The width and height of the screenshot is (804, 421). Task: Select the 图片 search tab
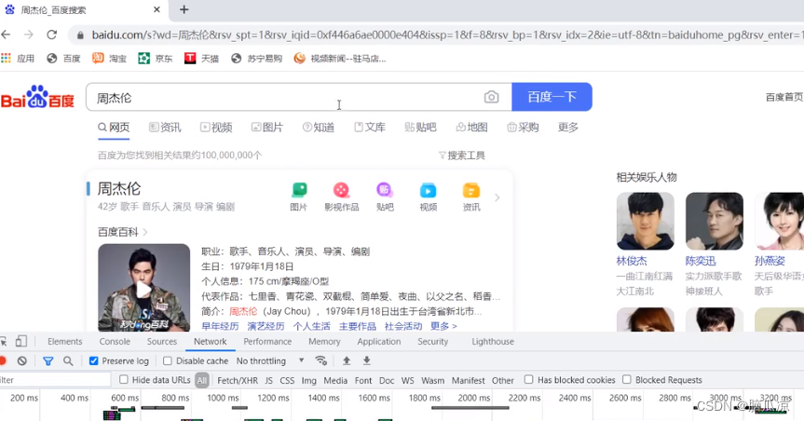click(x=267, y=128)
